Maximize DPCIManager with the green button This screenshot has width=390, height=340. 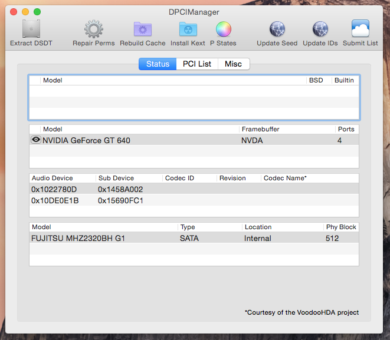tap(37, 12)
